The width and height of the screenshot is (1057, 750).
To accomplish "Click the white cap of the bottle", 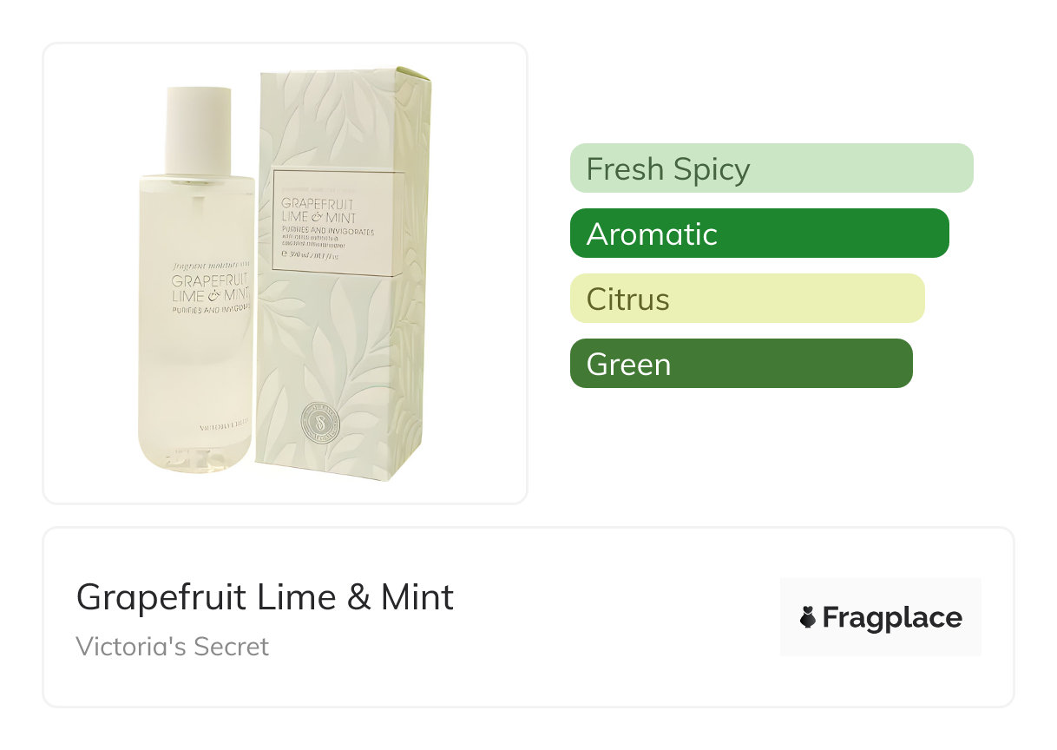I will click(x=198, y=130).
